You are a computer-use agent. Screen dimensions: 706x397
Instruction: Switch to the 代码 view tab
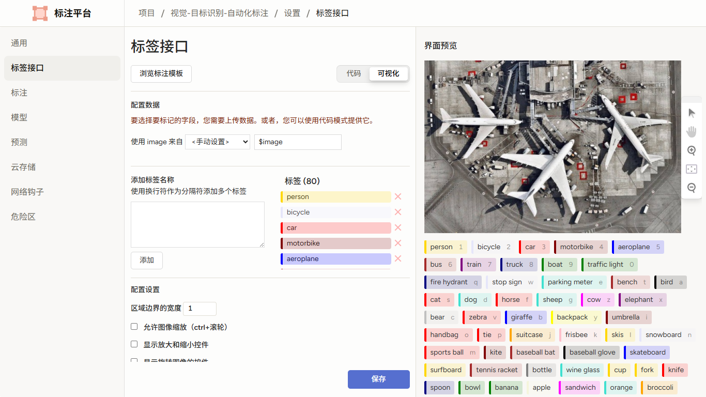[x=354, y=73]
